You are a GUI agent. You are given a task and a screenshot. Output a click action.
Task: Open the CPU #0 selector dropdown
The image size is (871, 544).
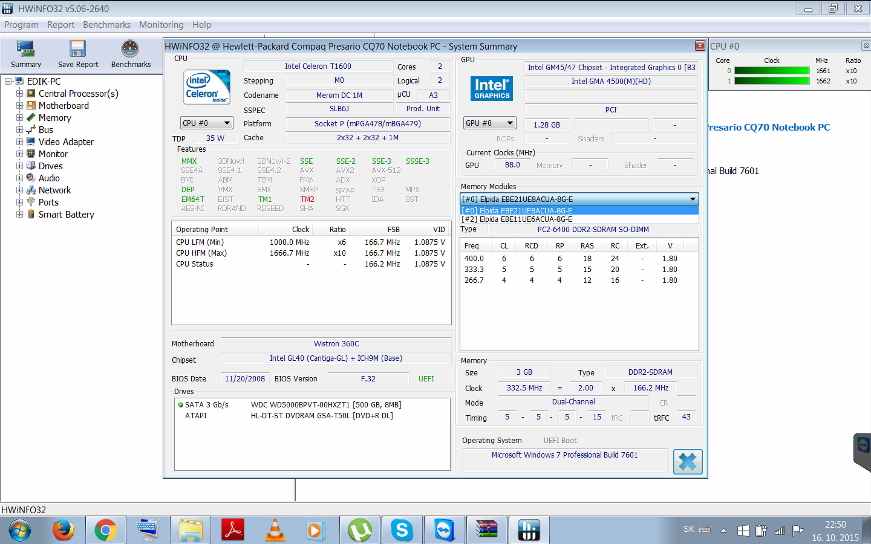pos(207,123)
